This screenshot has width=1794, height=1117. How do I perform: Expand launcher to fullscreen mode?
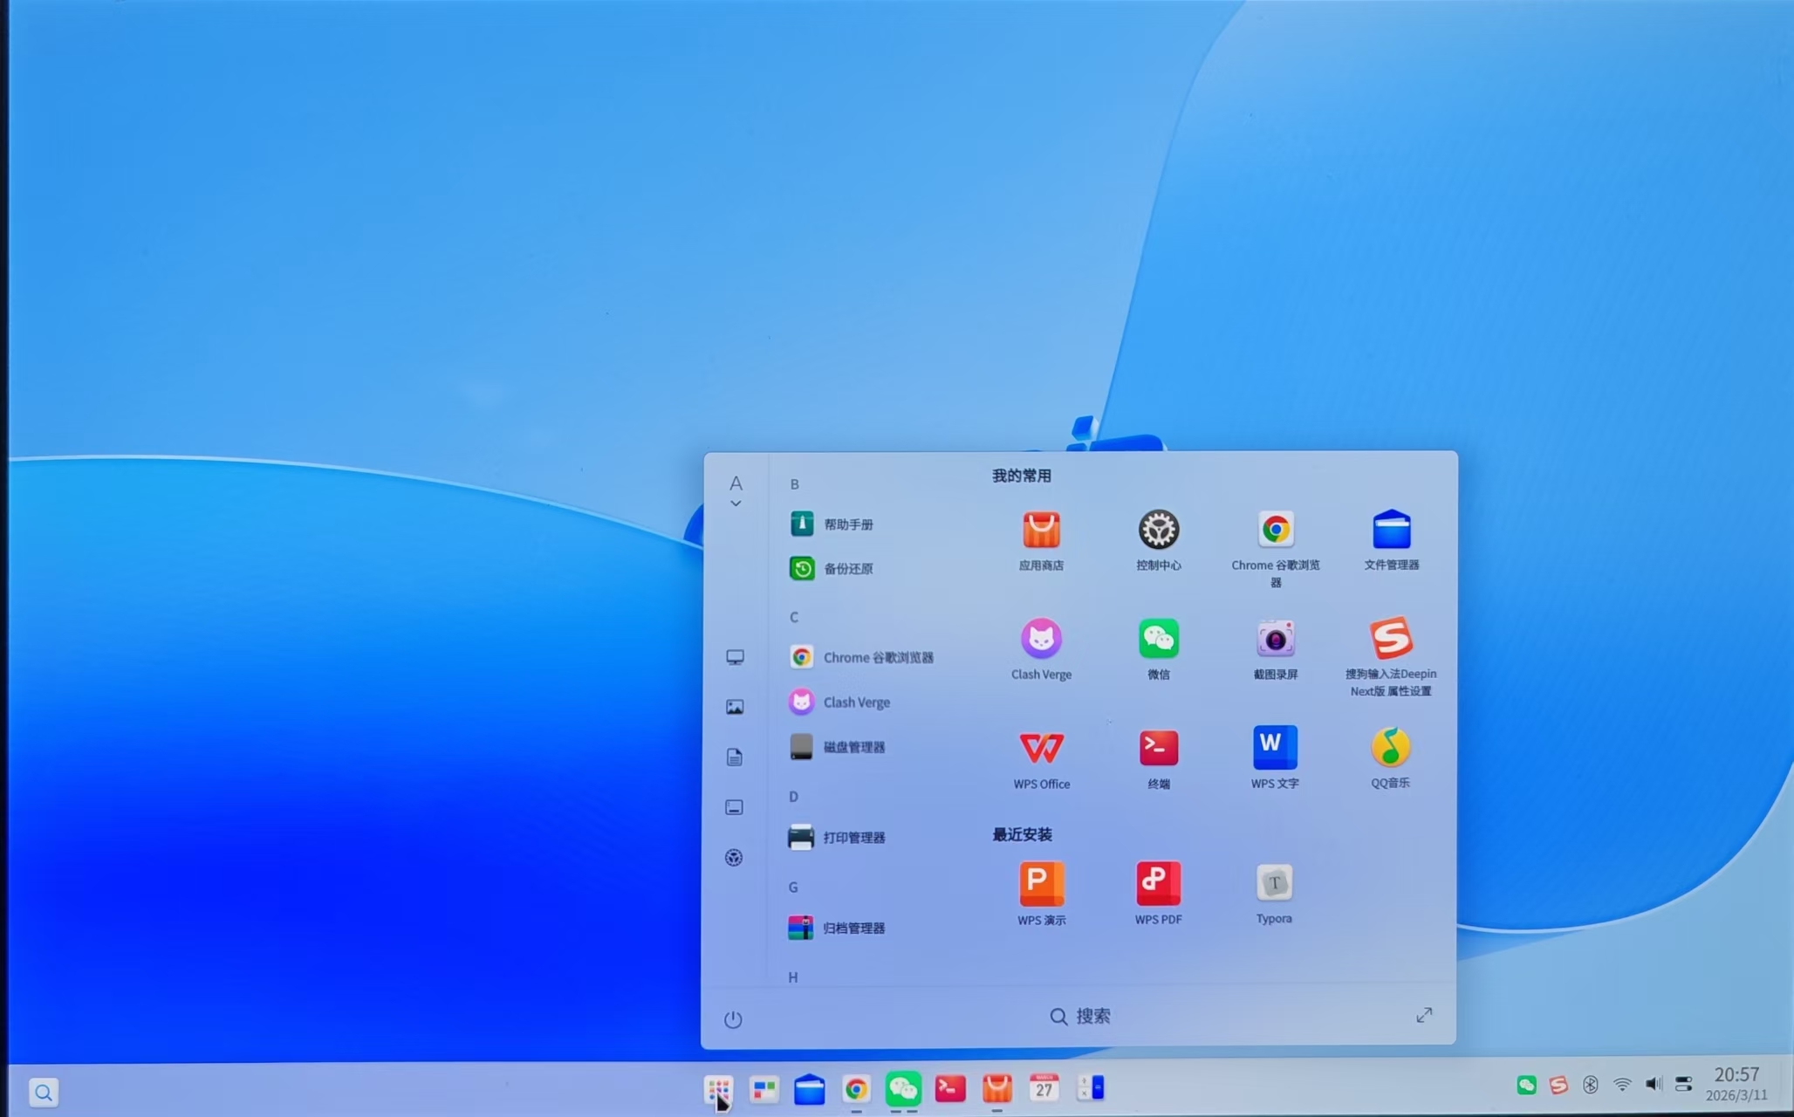(1424, 1015)
